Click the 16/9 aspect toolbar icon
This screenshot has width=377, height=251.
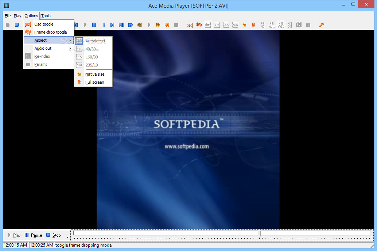[226, 25]
